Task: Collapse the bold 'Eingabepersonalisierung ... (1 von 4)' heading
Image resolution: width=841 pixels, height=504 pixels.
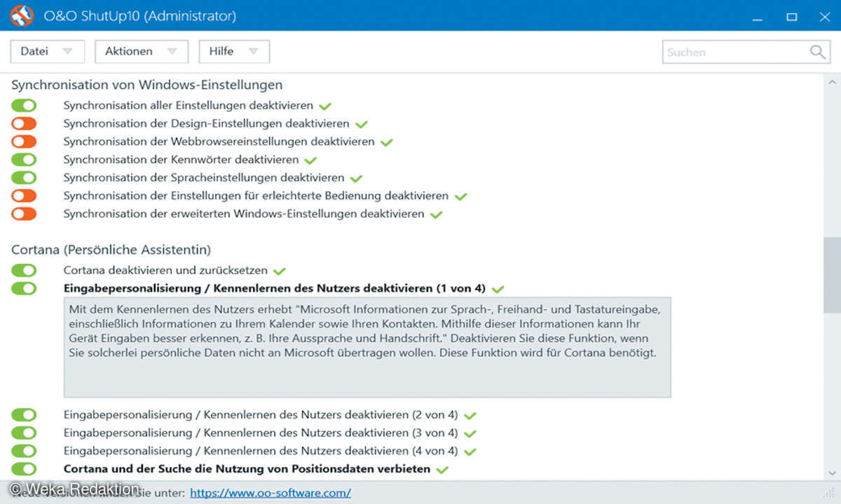Action: pos(275,288)
